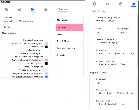
Task: Click the color list scroll up arrow
Action: pos(50,39)
